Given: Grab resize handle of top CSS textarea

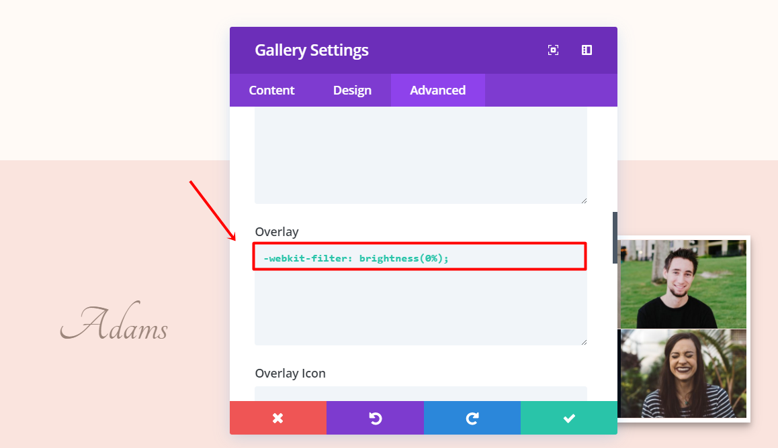Looking at the screenshot, I should pyautogui.click(x=583, y=200).
